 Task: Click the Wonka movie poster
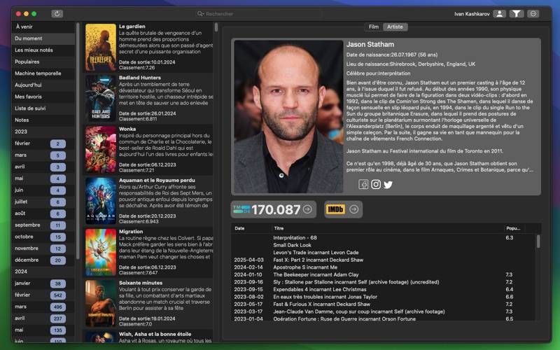(x=101, y=150)
